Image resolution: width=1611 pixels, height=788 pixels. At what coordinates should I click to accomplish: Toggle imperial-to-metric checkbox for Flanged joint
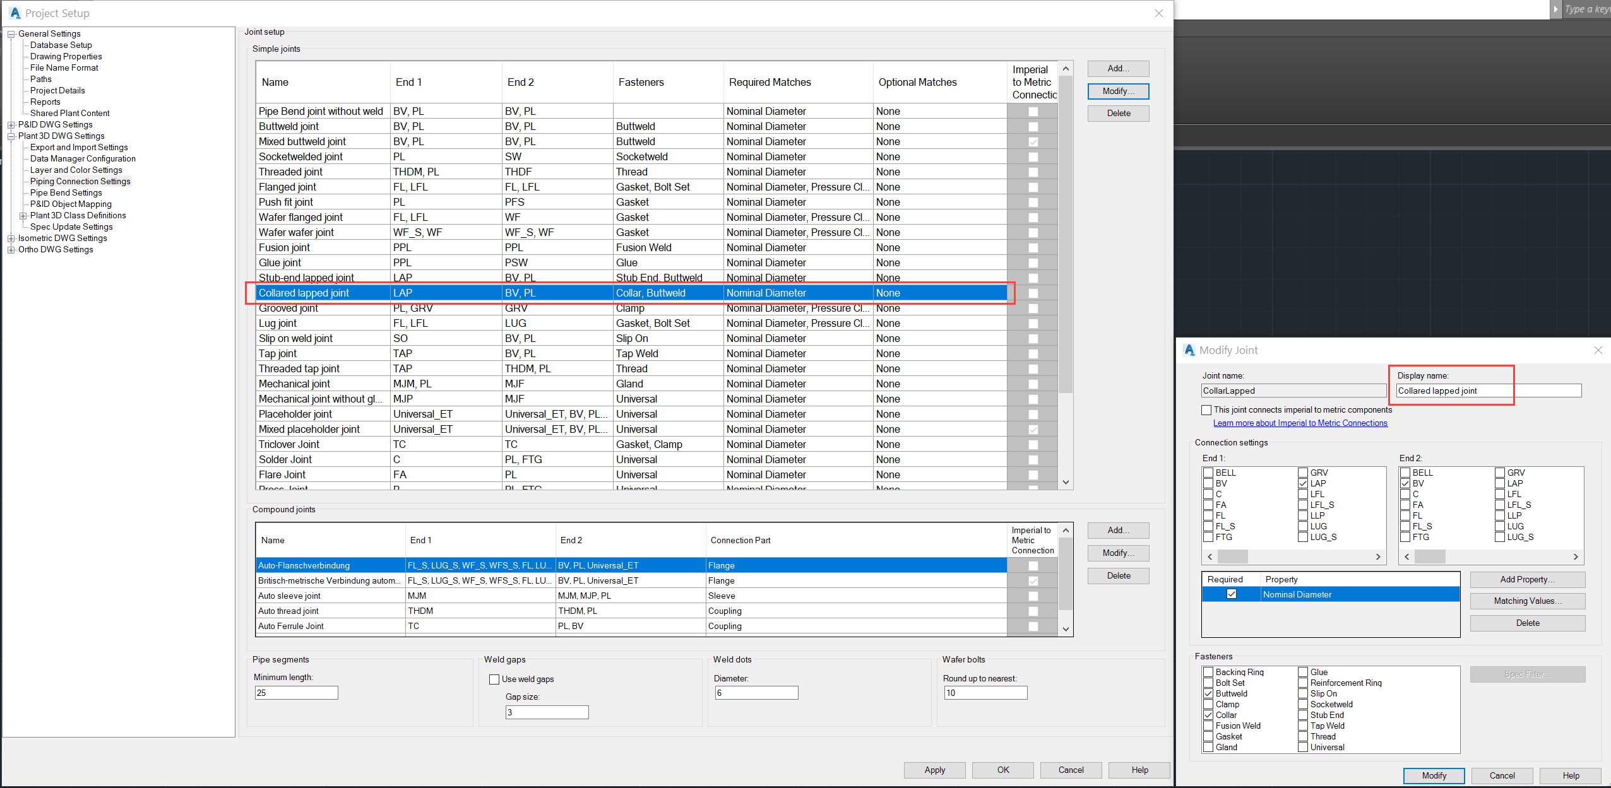click(1033, 187)
